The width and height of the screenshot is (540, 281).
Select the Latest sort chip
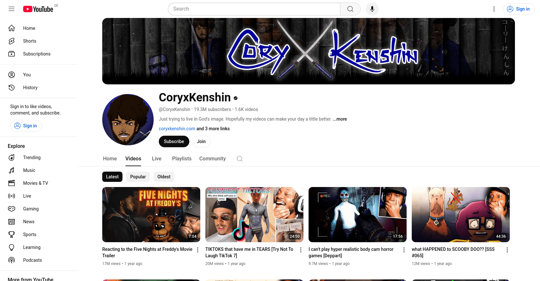point(112,177)
